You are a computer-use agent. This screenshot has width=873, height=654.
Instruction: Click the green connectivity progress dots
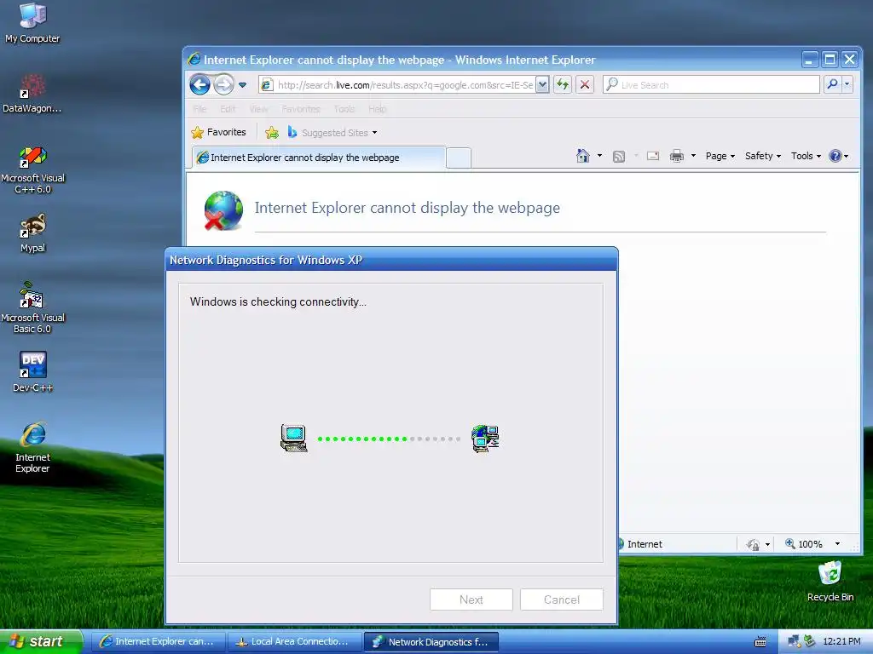(x=361, y=439)
